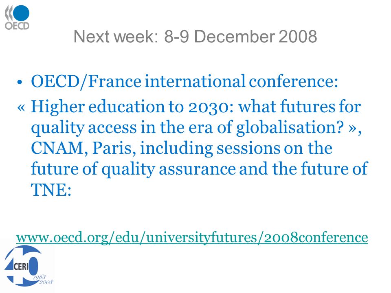Click the 'CNAM, Paris, including sessions' line
The width and height of the screenshot is (391, 293).
coord(182,148)
